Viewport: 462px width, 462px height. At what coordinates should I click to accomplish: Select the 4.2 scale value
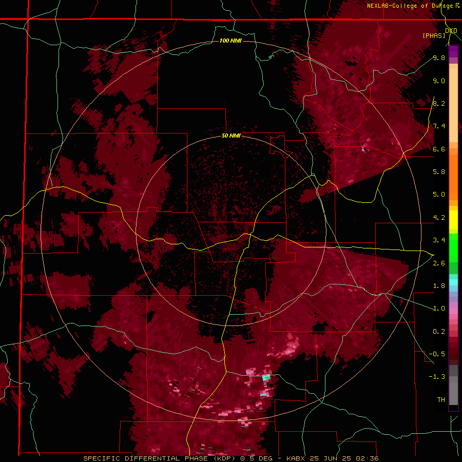[439, 218]
